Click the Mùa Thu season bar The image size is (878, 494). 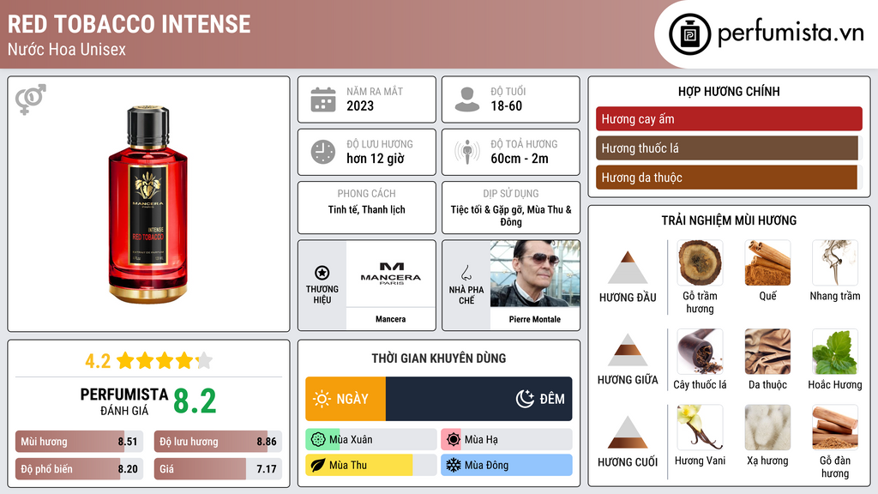371,465
